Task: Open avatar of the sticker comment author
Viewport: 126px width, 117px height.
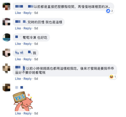Action: [x=6, y=87]
